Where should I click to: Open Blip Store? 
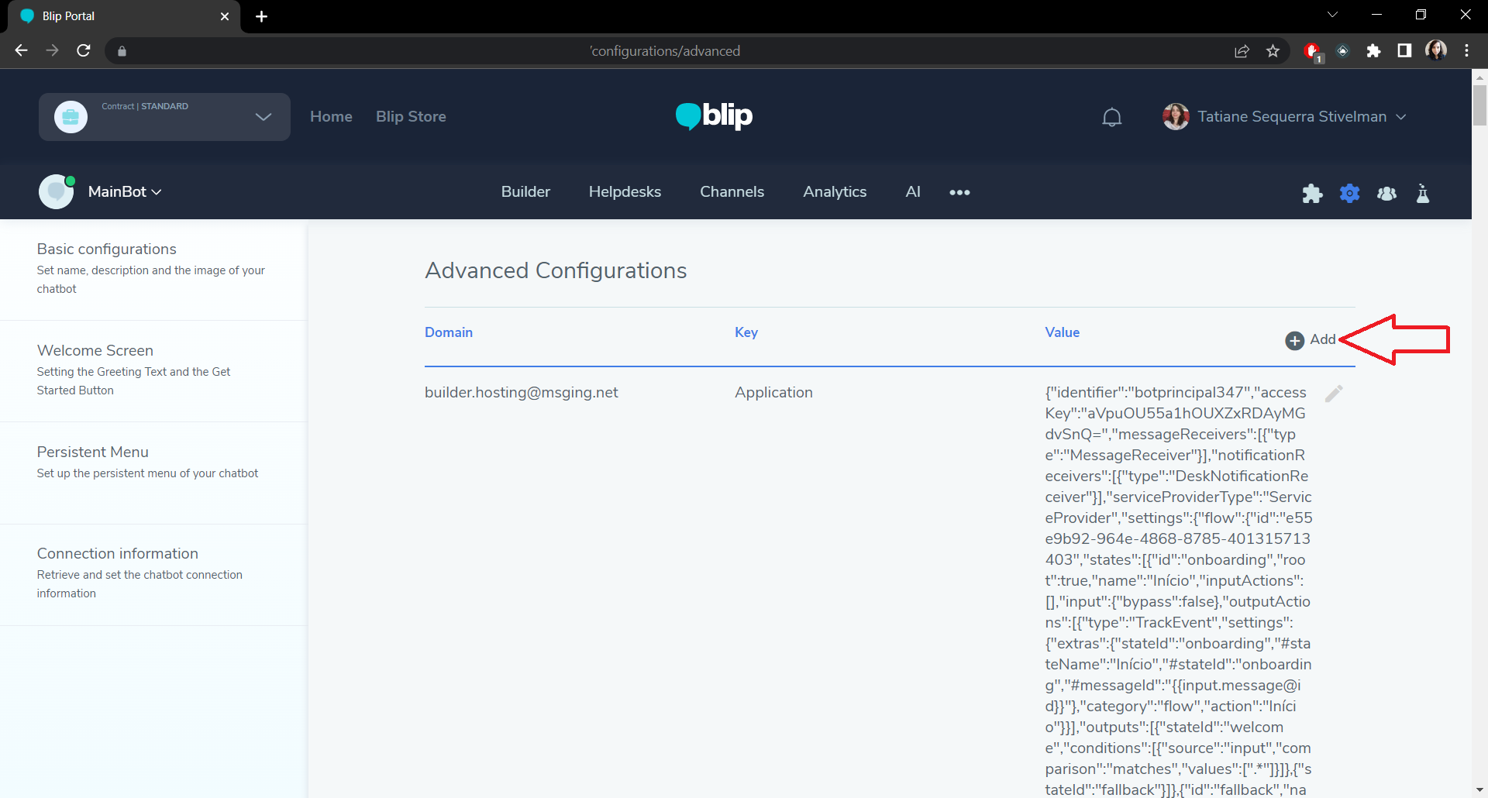tap(411, 117)
